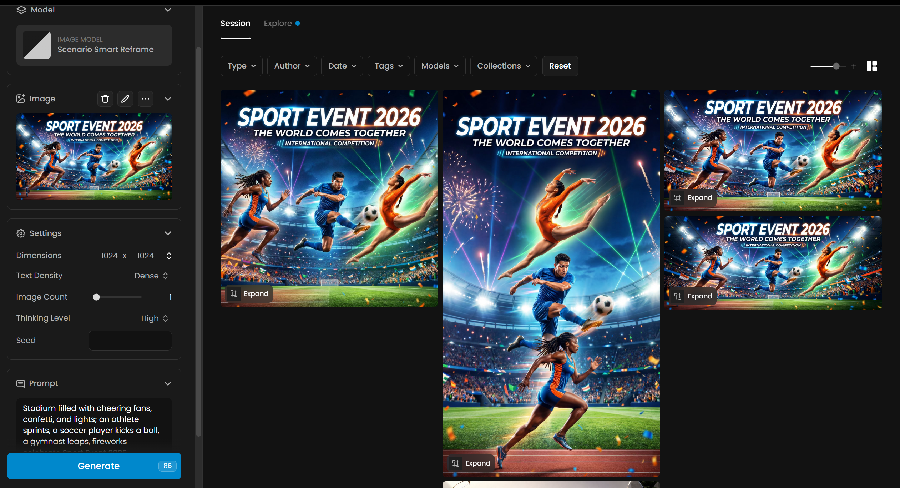Open the Author filter dropdown
900x488 pixels.
click(x=292, y=66)
